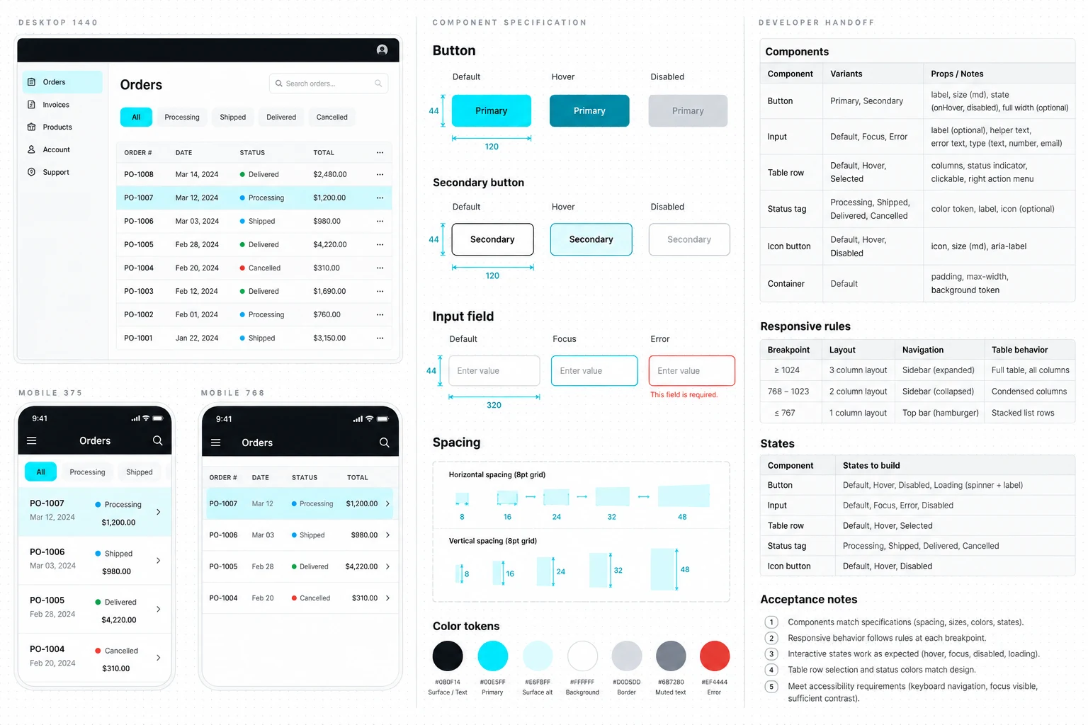Open the actions menu for desktop row PO-1003
Image resolution: width=1088 pixels, height=725 pixels.
380,291
